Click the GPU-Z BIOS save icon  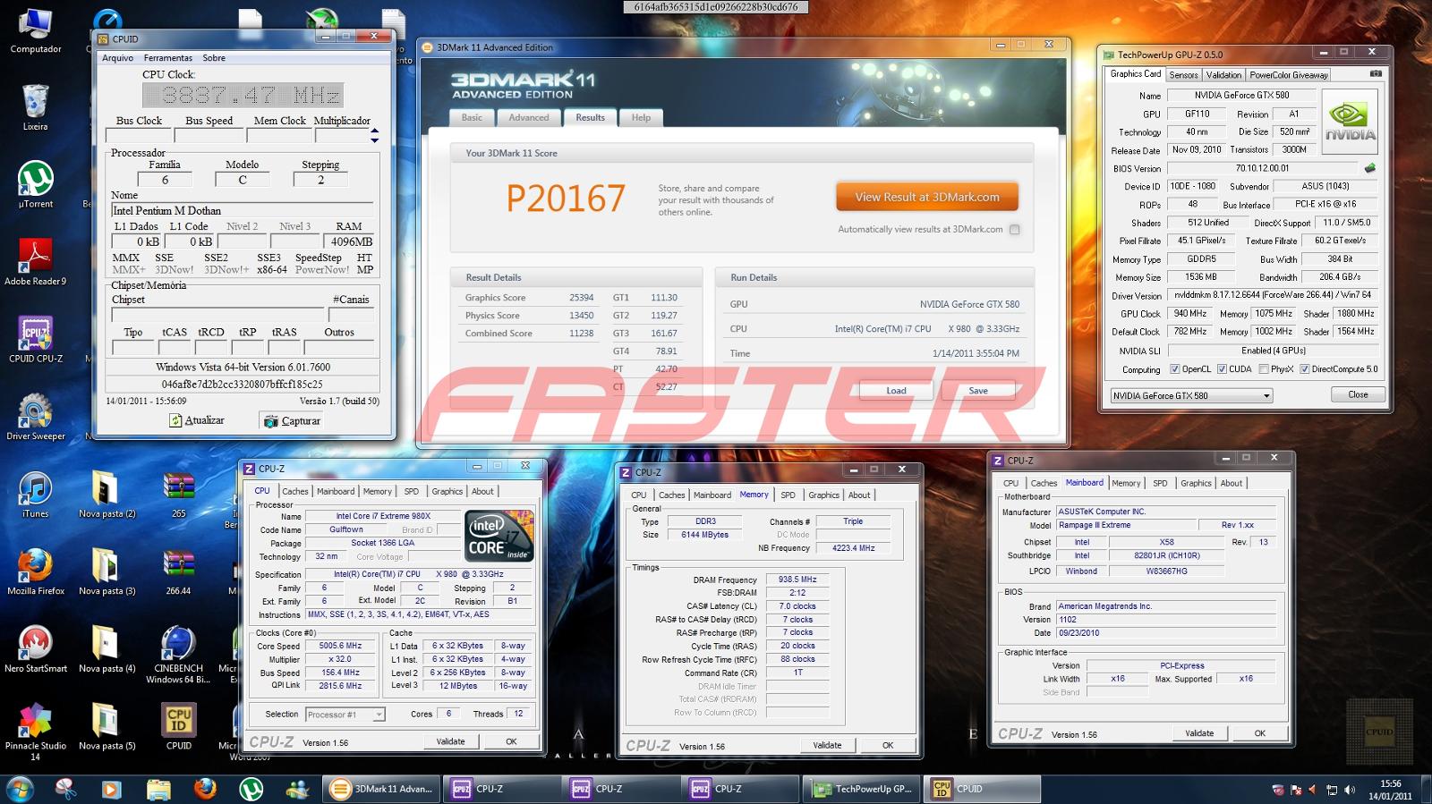point(1369,168)
